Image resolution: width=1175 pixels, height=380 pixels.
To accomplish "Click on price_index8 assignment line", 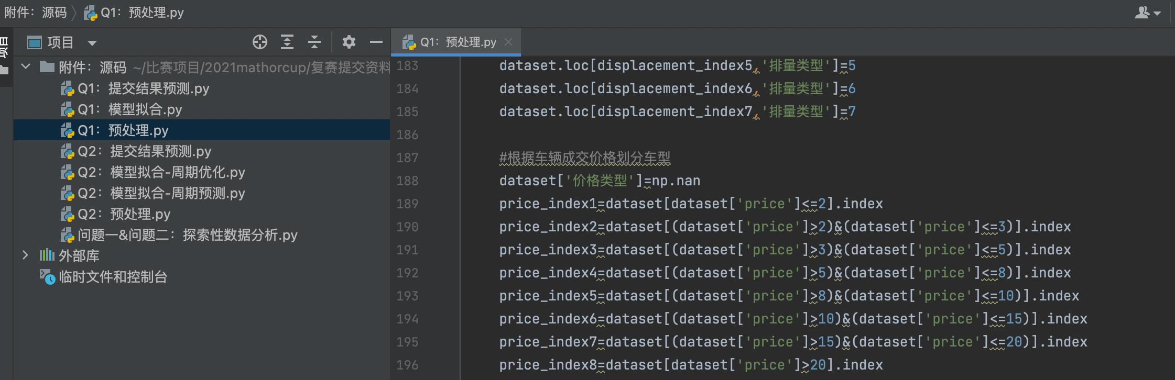I will [691, 365].
